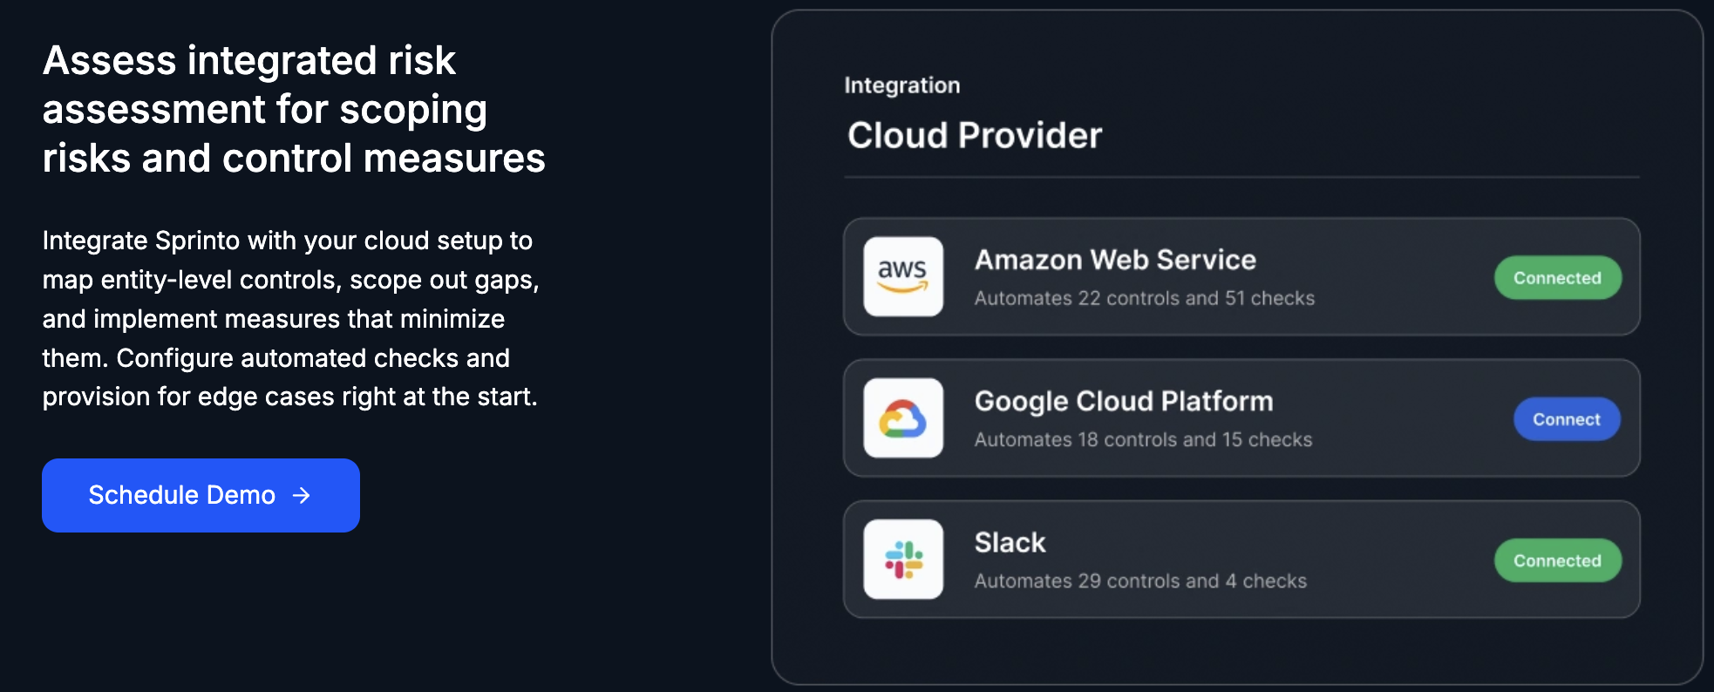Viewport: 1714px width, 692px height.
Task: Select the Google Cloud Platform title
Action: tap(1124, 401)
